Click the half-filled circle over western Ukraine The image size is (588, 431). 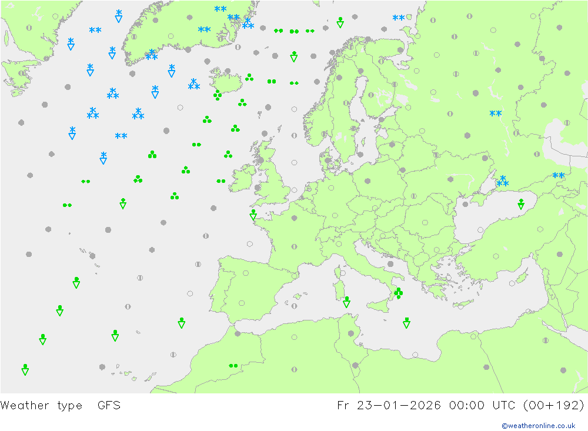pyautogui.click(x=413, y=196)
